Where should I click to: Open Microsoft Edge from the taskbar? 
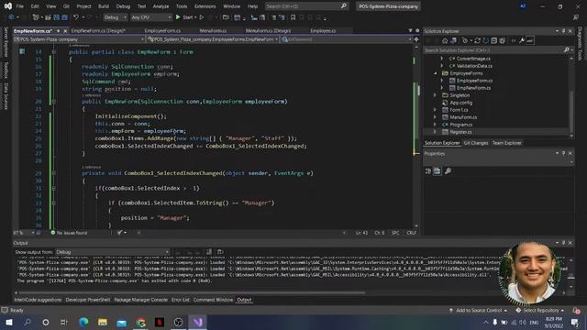pyautogui.click(x=83, y=322)
